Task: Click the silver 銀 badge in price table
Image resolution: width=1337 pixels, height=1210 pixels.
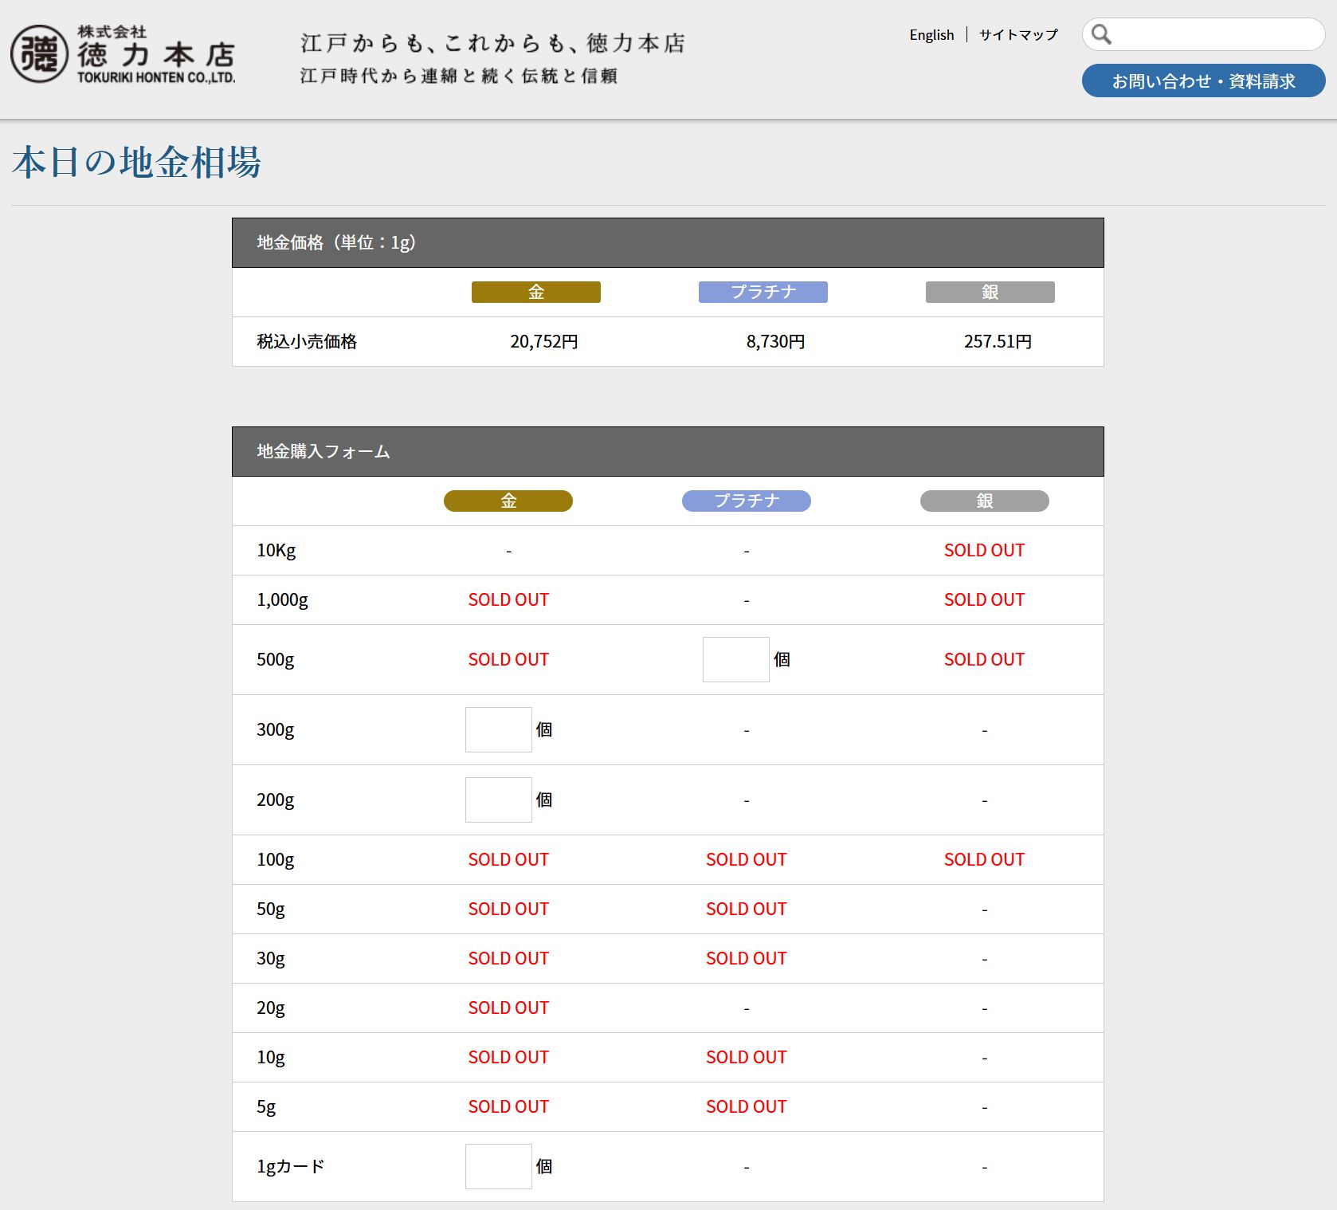Action: tap(990, 293)
